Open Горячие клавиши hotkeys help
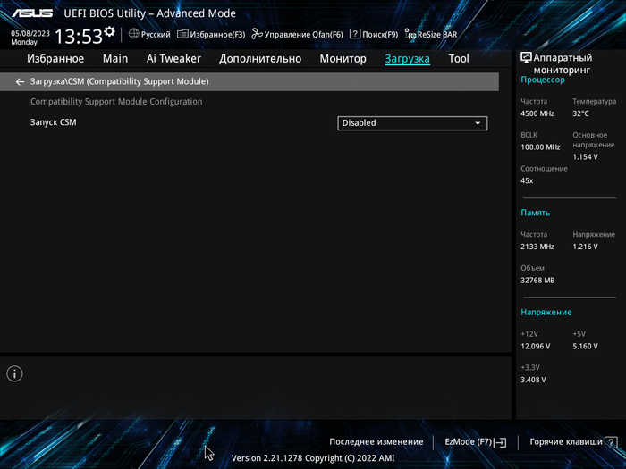The image size is (626, 469). [x=572, y=441]
